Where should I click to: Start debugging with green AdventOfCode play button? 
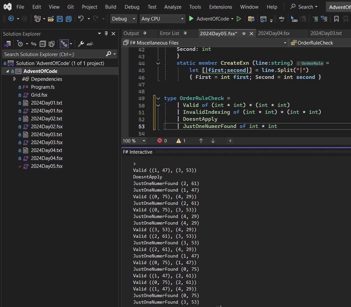[x=191, y=19]
